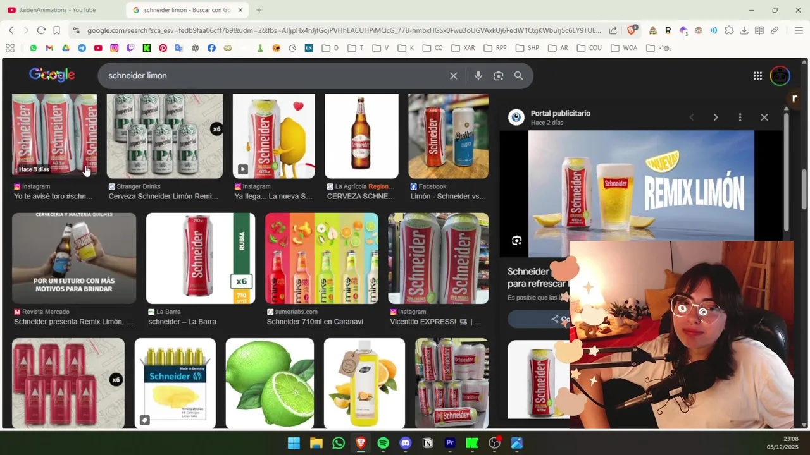810x455 pixels.
Task: Open the preview panel three-dot menu
Action: [x=740, y=118]
